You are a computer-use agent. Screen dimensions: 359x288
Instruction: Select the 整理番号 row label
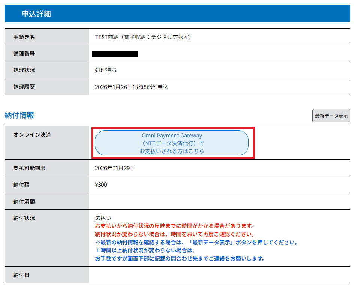24,54
